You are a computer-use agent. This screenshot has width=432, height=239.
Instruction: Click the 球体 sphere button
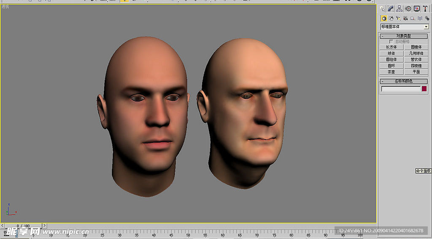391,53
